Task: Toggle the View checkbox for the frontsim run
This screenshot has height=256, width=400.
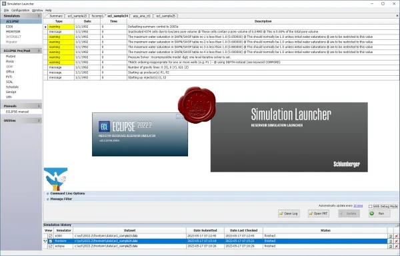Action: (x=50, y=241)
